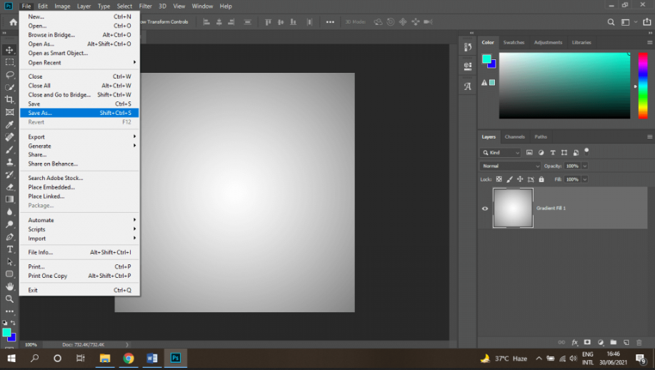This screenshot has width=655, height=370.
Task: Select the Eyedropper tool
Action: [x=9, y=124]
